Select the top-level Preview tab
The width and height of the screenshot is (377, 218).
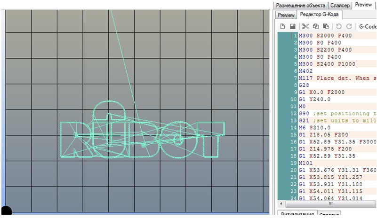[363, 5]
